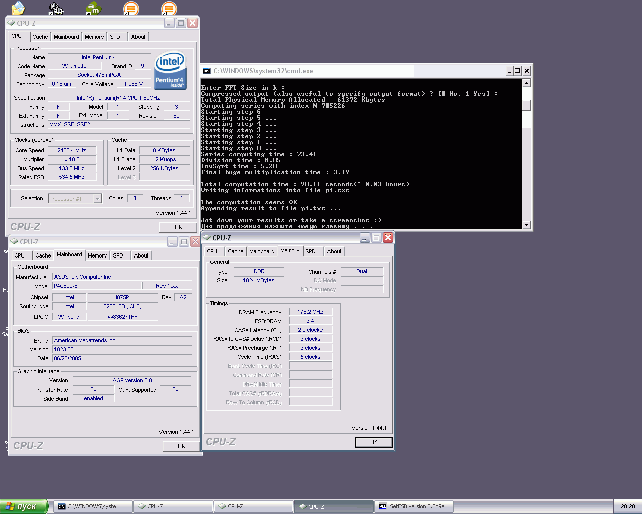Select Cache tab in Mainboard CPU-Z window

coord(43,255)
